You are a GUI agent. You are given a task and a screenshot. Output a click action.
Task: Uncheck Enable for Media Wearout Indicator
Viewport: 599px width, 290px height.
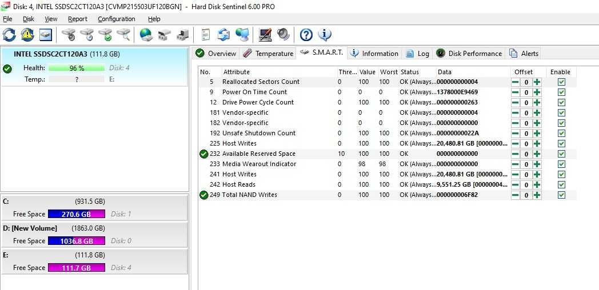click(561, 164)
